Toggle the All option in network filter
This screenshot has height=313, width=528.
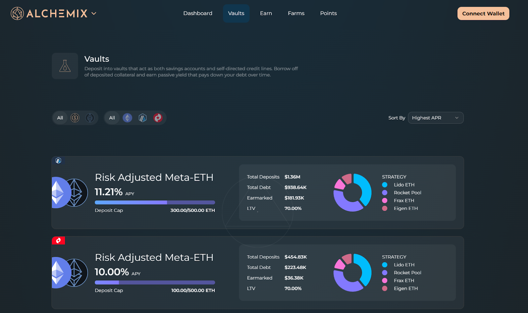pyautogui.click(x=112, y=118)
